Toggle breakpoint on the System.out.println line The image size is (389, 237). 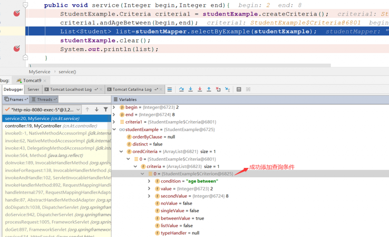tap(16, 49)
